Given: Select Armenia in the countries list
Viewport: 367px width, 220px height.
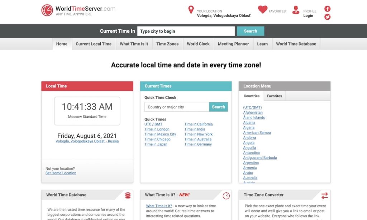Looking at the screenshot, I should pyautogui.click(x=250, y=168).
